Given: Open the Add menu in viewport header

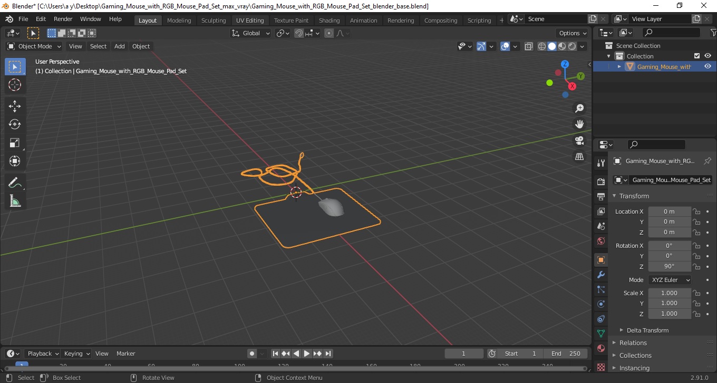Looking at the screenshot, I should click(120, 46).
